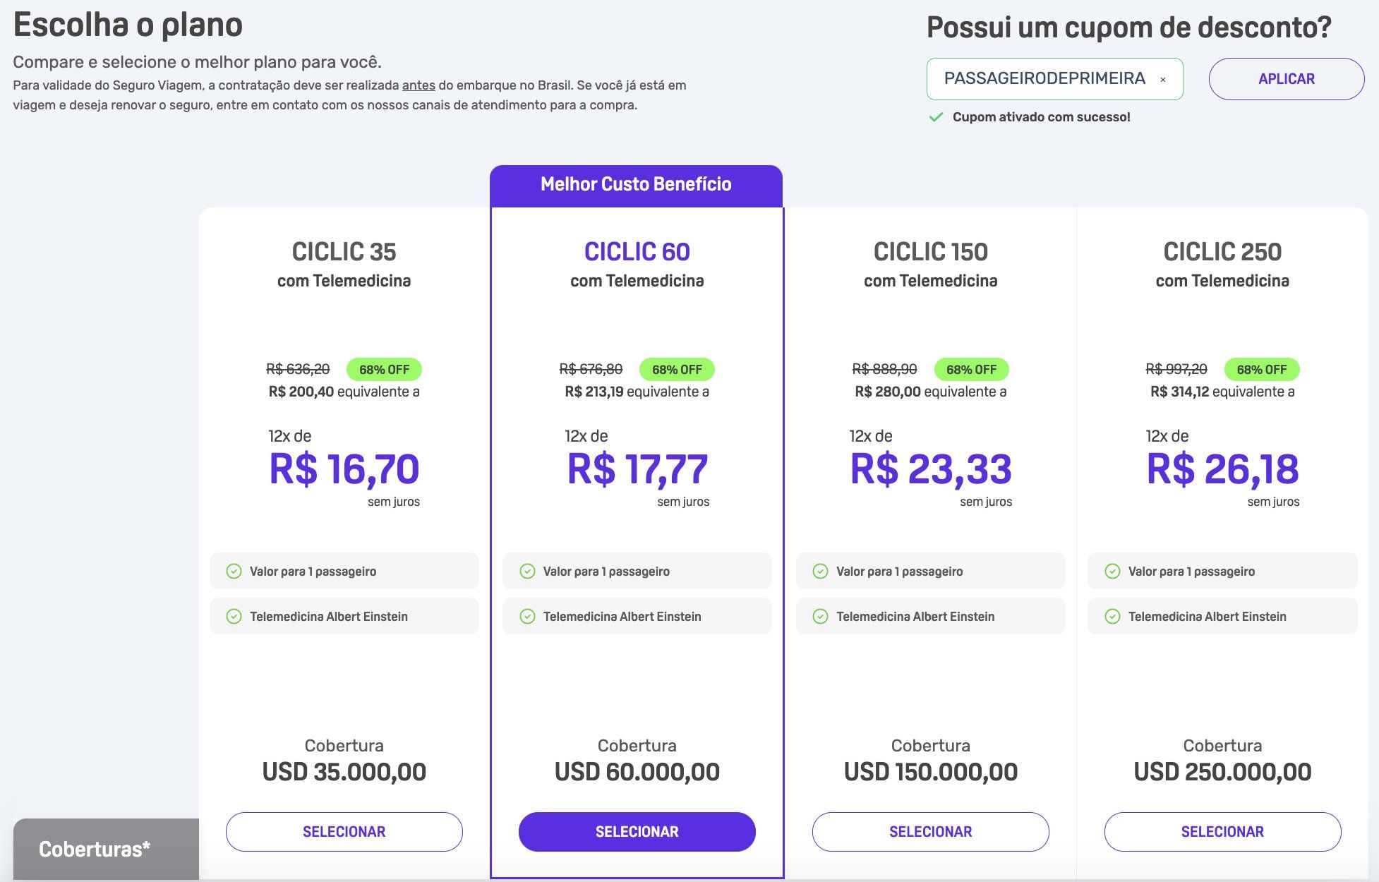Select the CICLIC 60 plan
The image size is (1379, 882).
click(637, 831)
